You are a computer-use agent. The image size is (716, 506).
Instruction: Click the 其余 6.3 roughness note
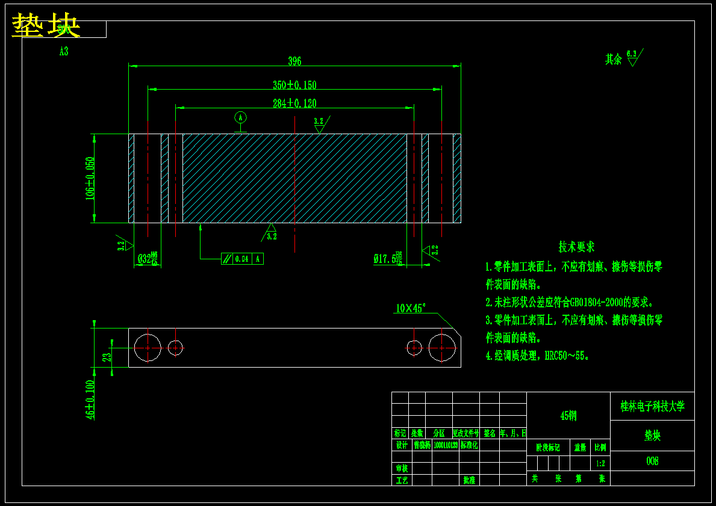click(x=624, y=58)
